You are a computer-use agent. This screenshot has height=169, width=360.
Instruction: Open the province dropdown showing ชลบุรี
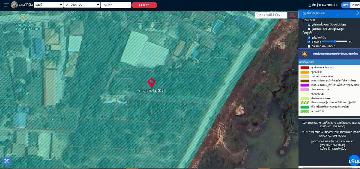(x=48, y=5)
